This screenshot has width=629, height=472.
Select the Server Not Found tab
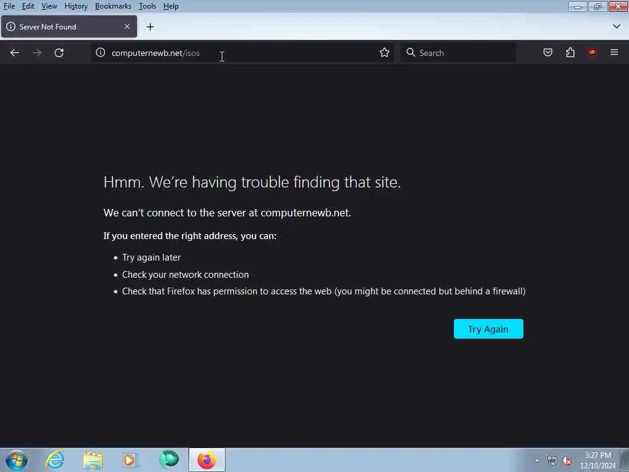[69, 26]
